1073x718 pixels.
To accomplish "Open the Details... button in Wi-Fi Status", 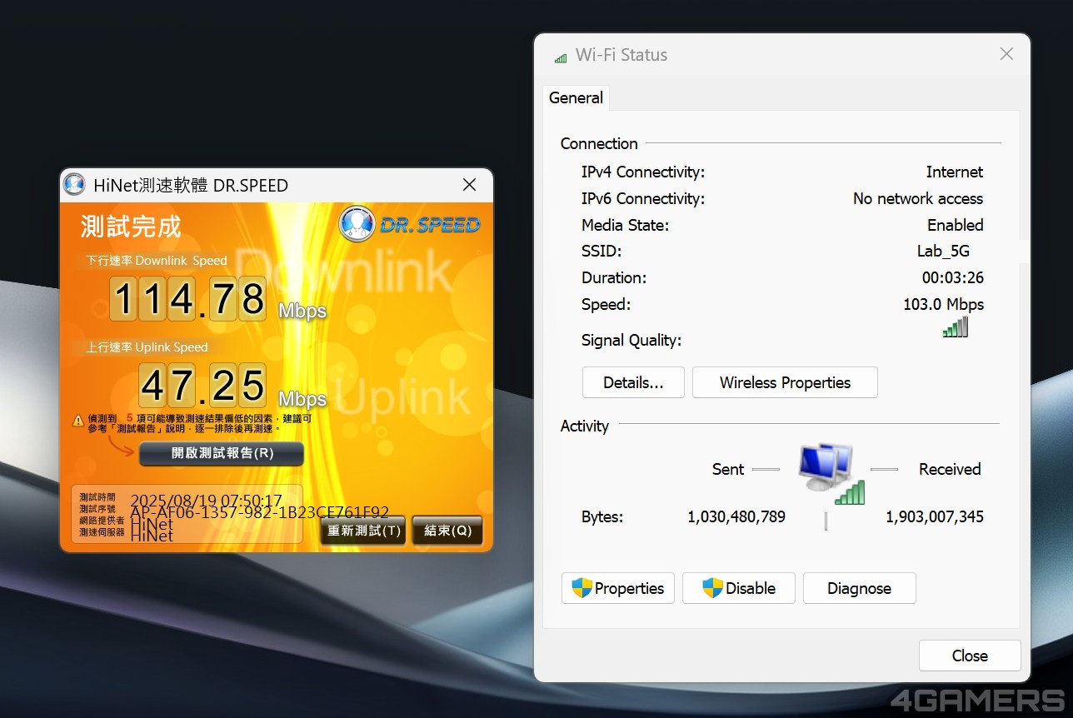I will tap(633, 382).
